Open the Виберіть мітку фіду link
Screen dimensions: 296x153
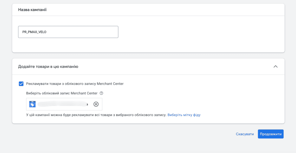click(184, 115)
